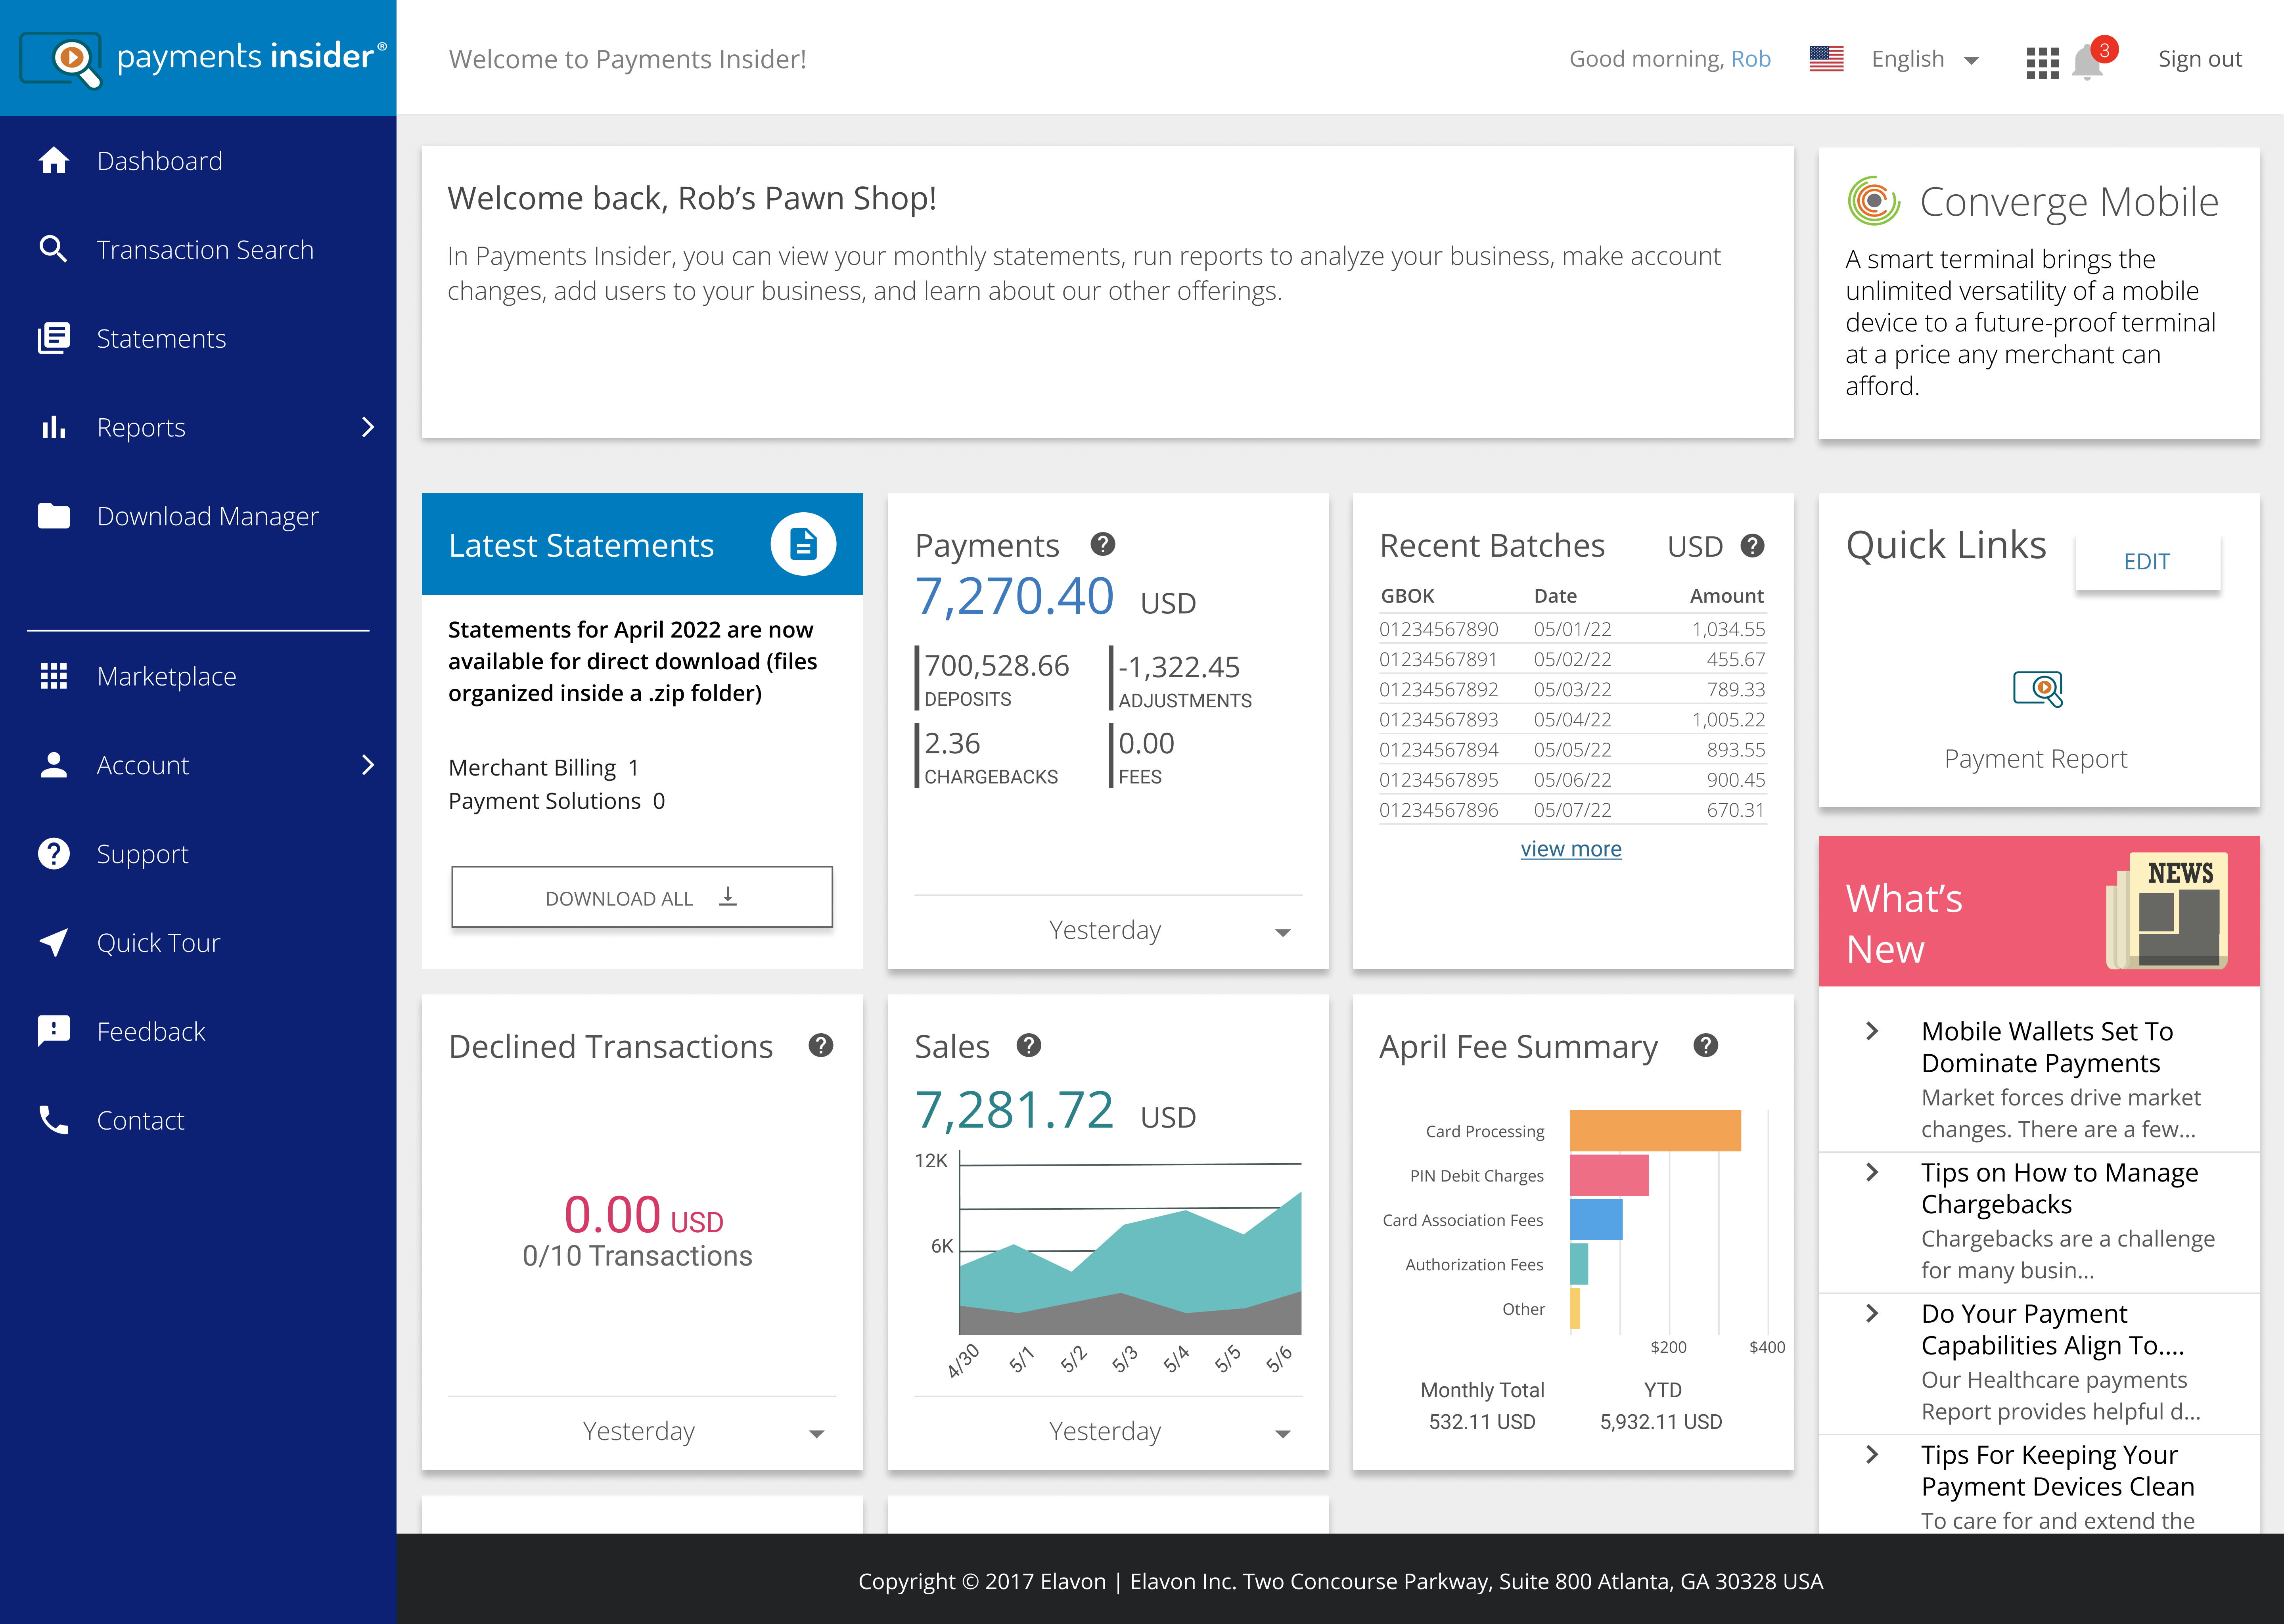This screenshot has height=1624, width=2284.
Task: Open the Statements section
Action: 161,338
